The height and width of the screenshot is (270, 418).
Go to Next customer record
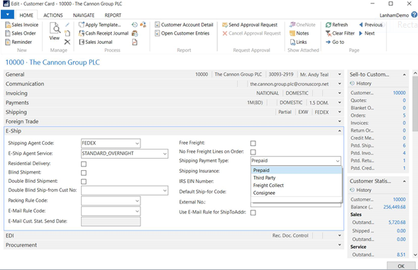(x=367, y=33)
